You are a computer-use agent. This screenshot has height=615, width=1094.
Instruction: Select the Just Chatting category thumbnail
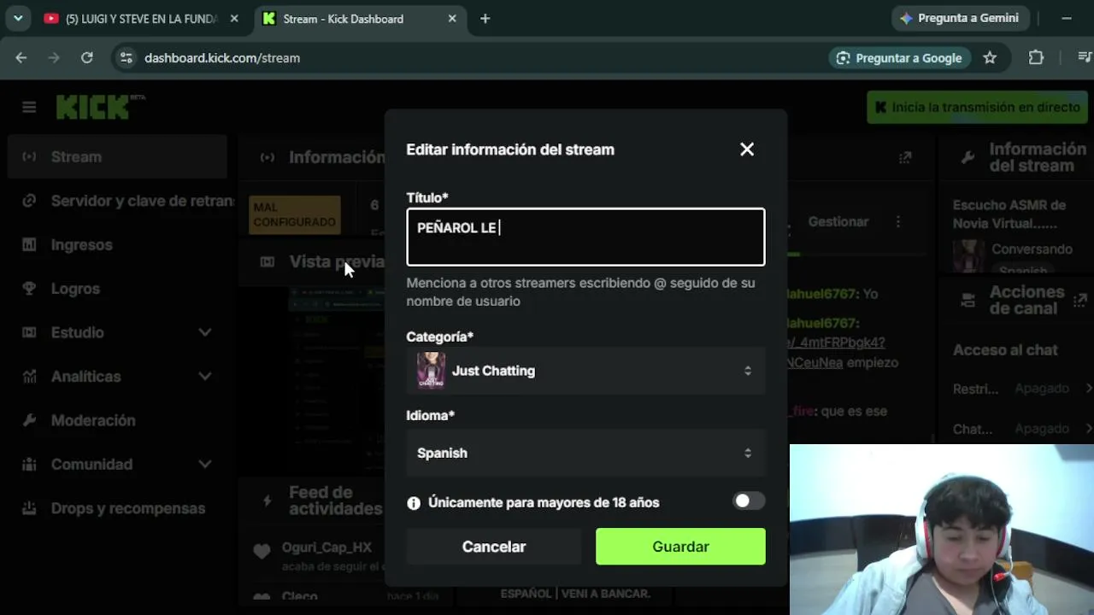click(431, 371)
